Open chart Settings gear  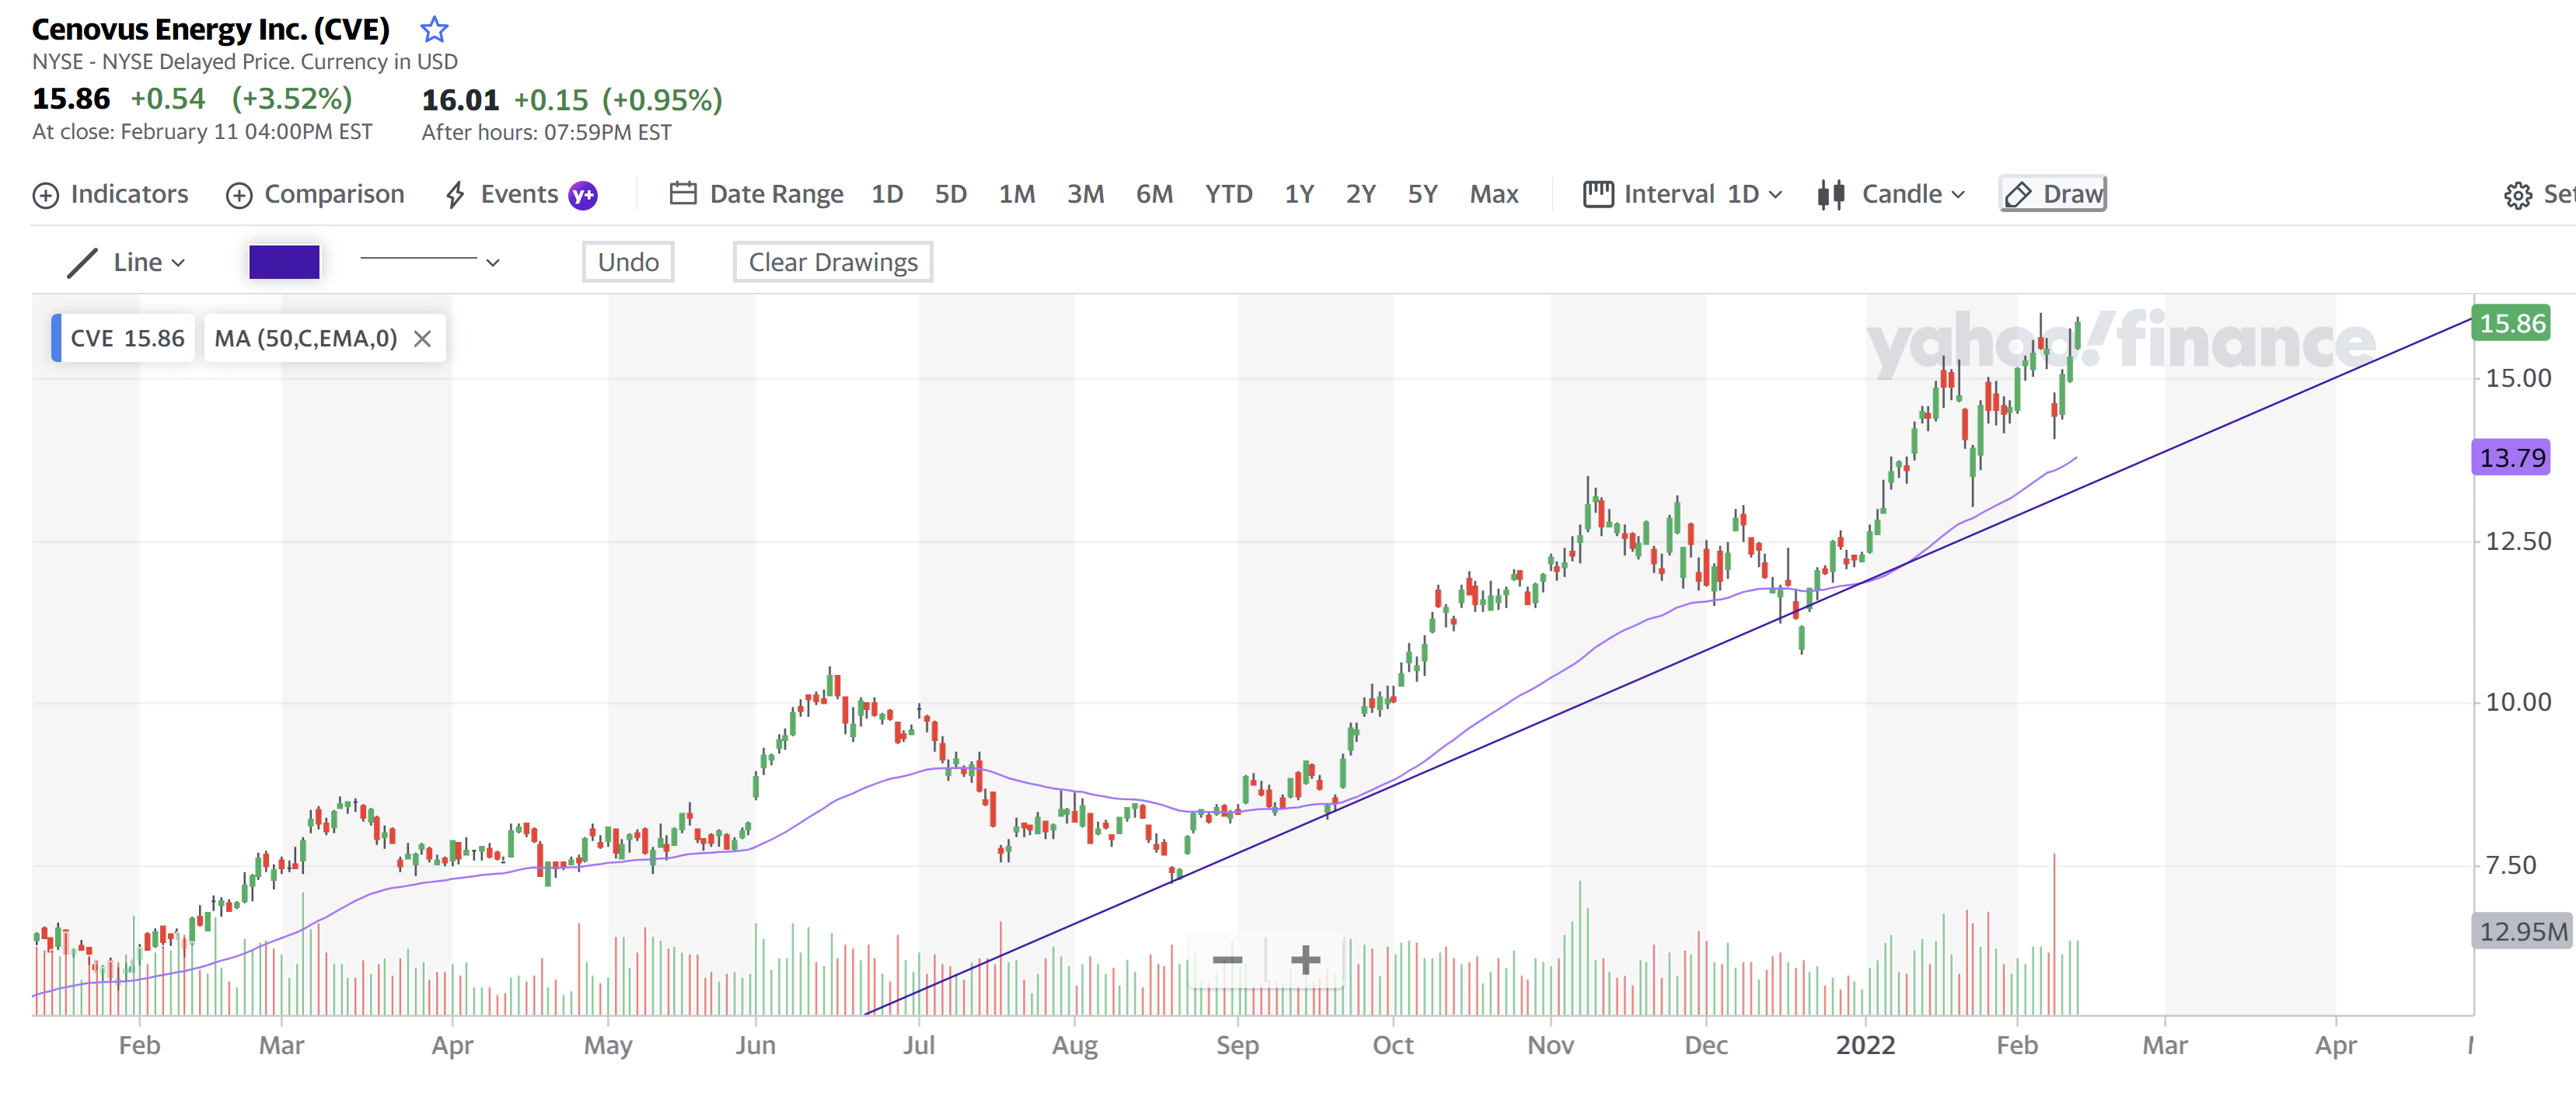coord(2517,195)
